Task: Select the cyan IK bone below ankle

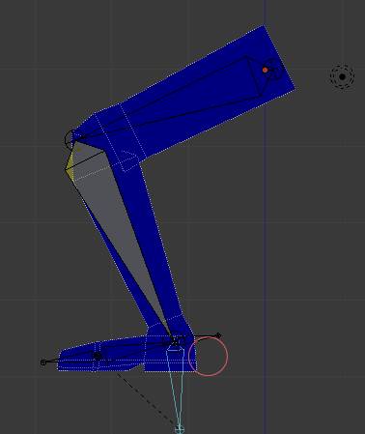Action: click(176, 387)
